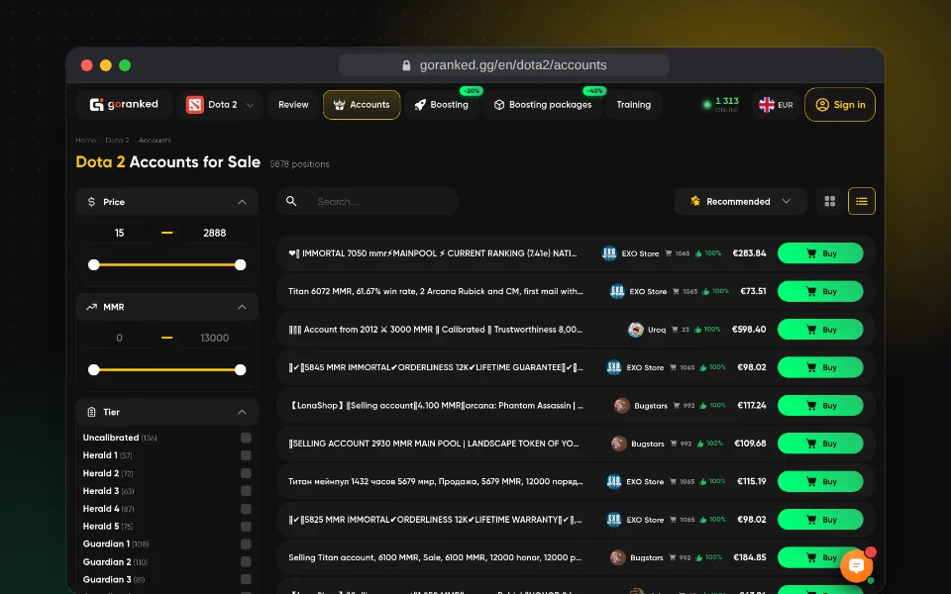The width and height of the screenshot is (951, 594).
Task: Click the Sign in button
Action: pyautogui.click(x=840, y=105)
